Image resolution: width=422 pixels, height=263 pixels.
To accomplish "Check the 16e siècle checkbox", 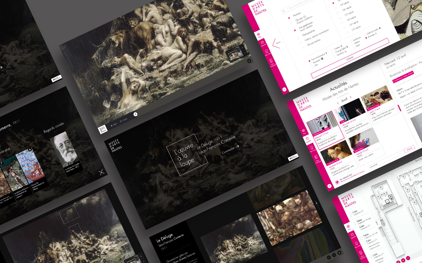I will pyautogui.click(x=343, y=23).
